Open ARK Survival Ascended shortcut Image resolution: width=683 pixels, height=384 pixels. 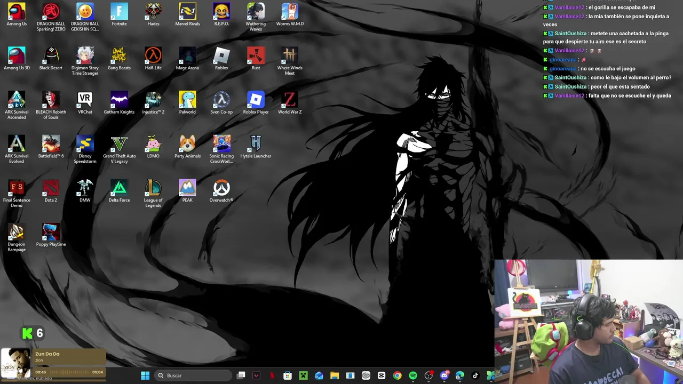[x=17, y=106]
